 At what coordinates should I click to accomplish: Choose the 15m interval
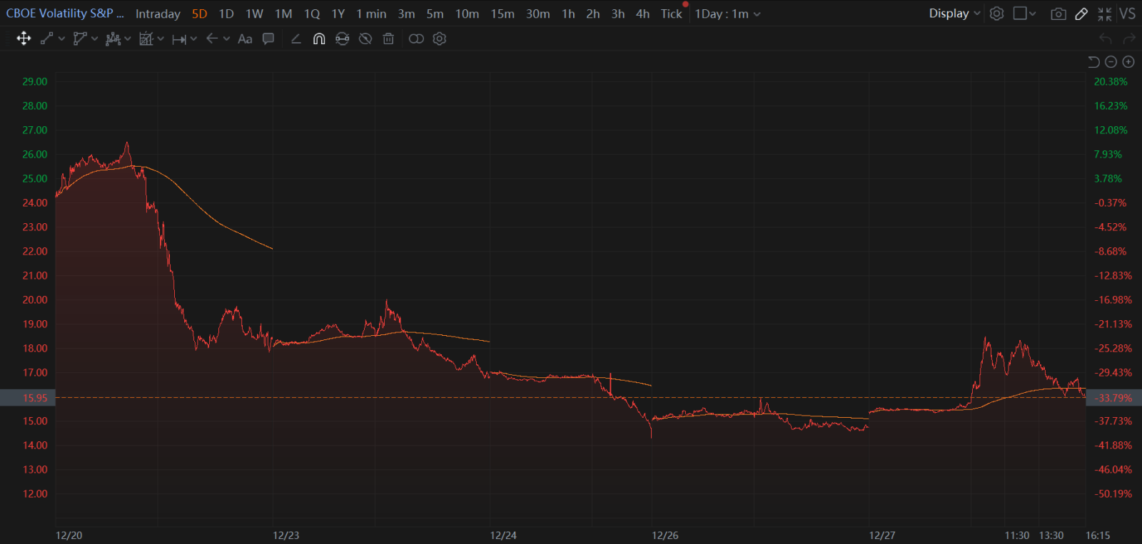[502, 14]
